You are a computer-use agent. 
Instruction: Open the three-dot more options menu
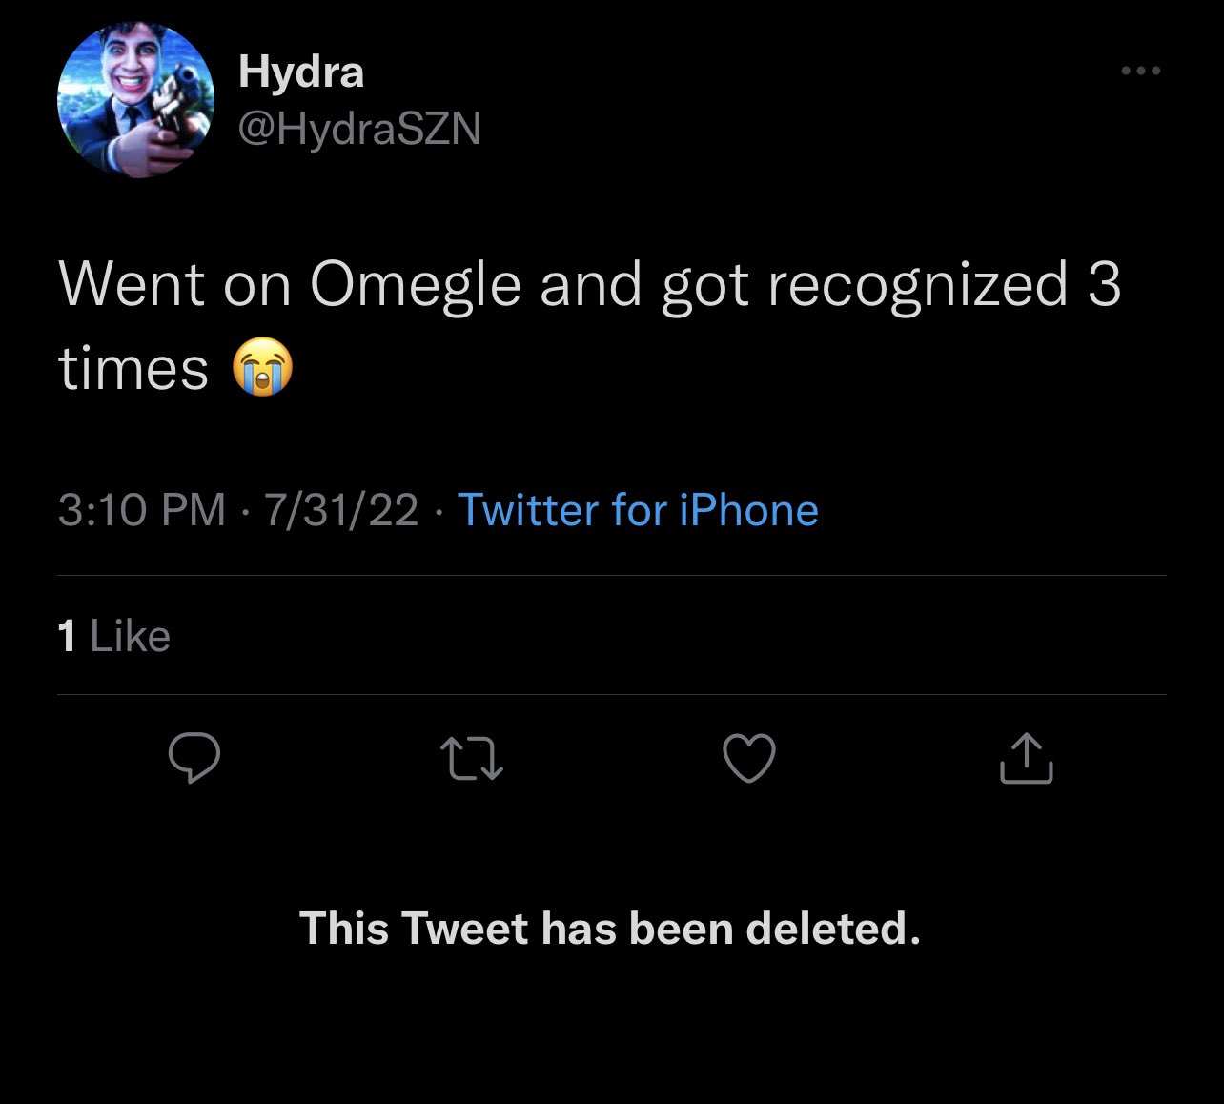coord(1140,71)
